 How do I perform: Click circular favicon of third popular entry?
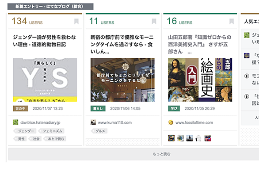[x=247, y=76]
